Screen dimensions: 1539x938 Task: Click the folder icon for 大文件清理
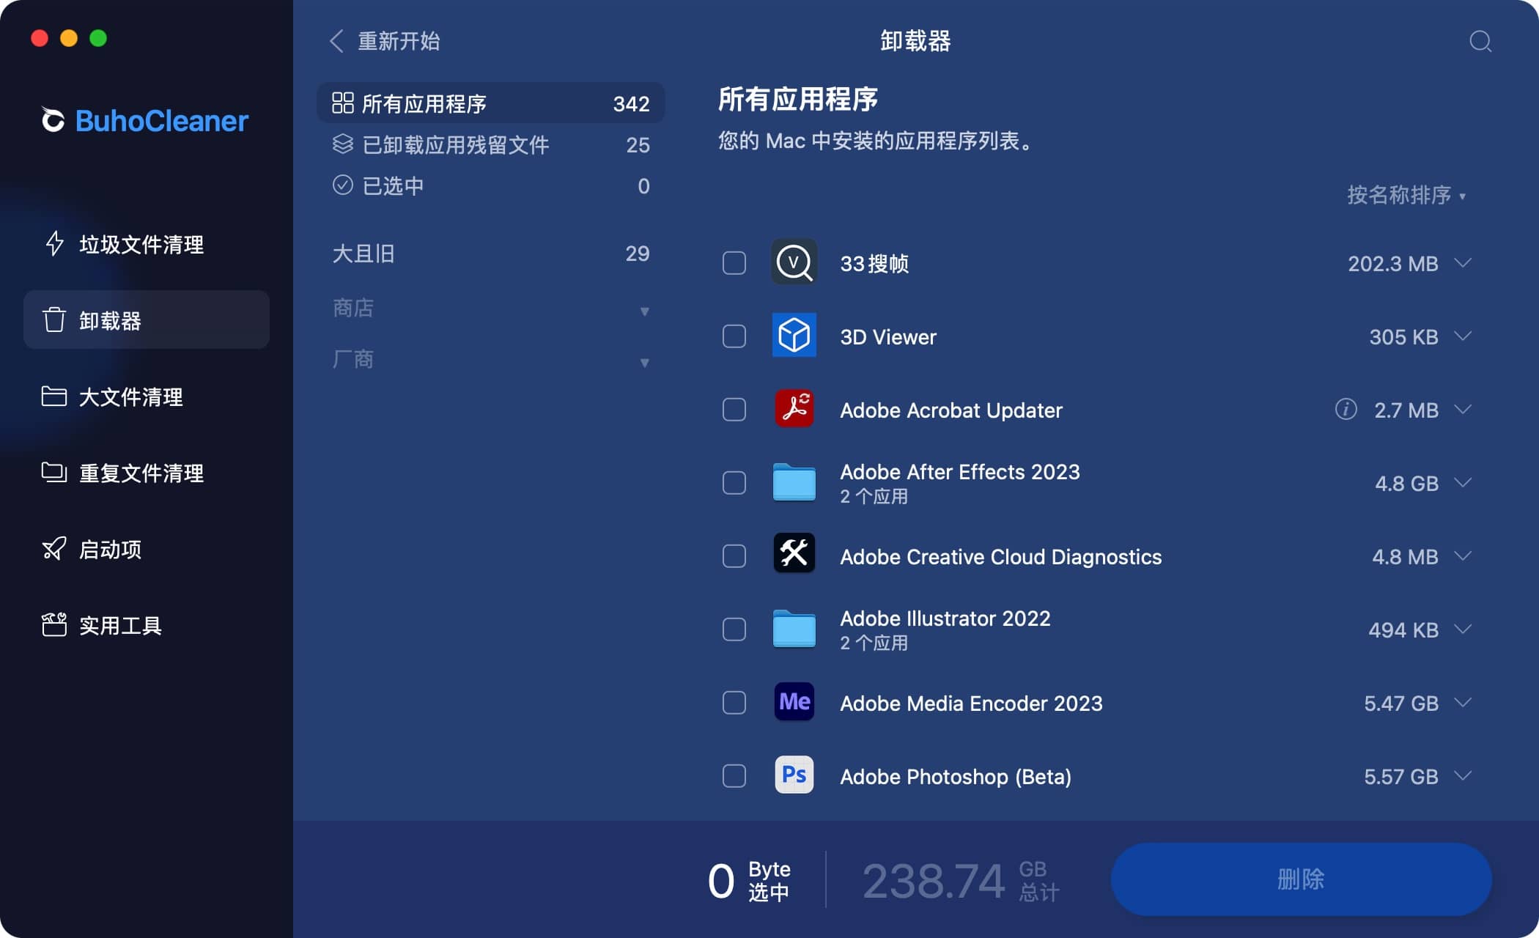[x=54, y=396]
